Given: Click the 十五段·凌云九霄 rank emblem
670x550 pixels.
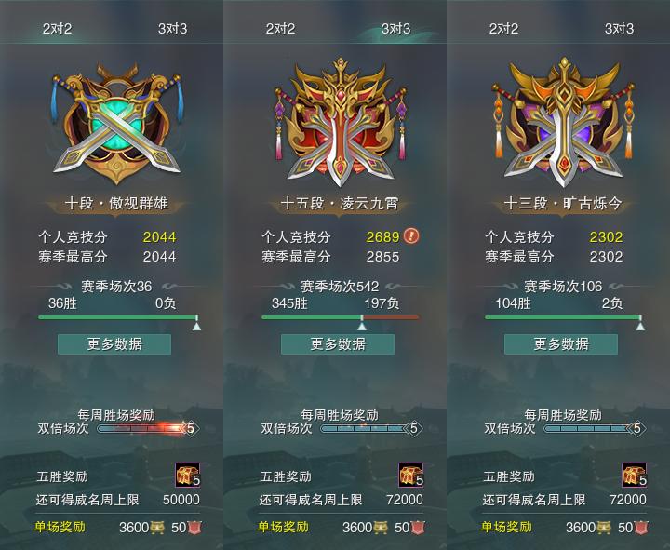Looking at the screenshot, I should tap(341, 122).
